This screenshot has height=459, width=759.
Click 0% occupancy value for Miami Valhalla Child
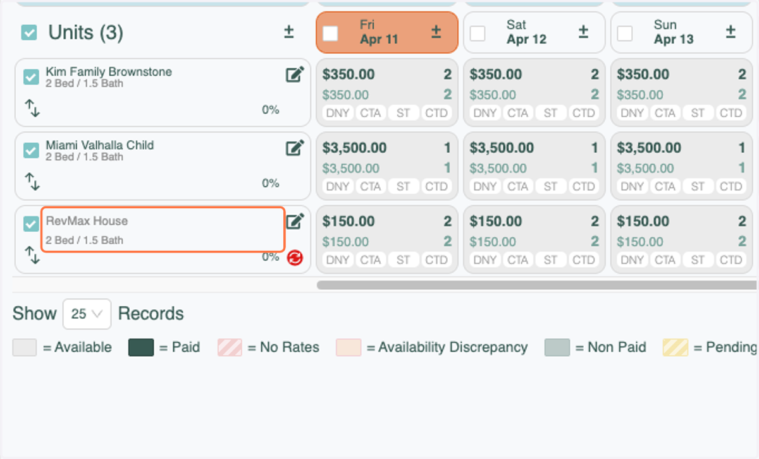(271, 183)
